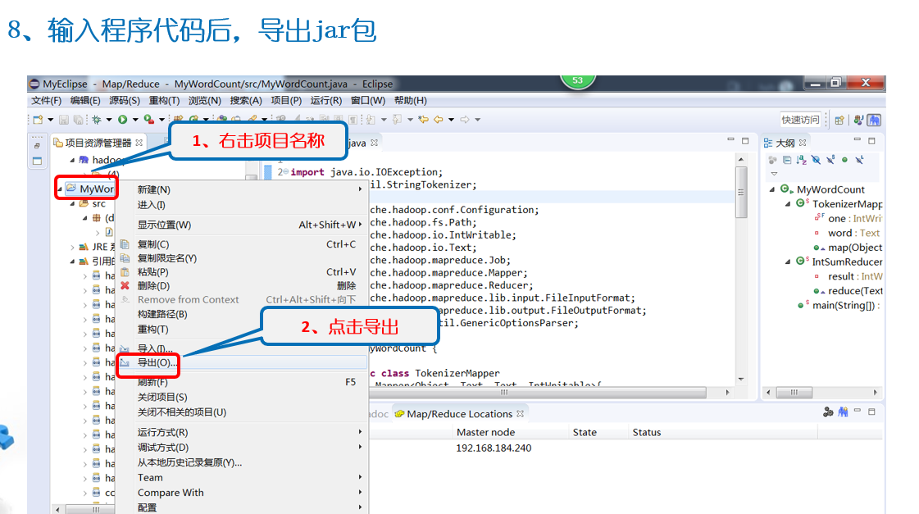Click Focus on Active Task icon in outline

(772, 159)
